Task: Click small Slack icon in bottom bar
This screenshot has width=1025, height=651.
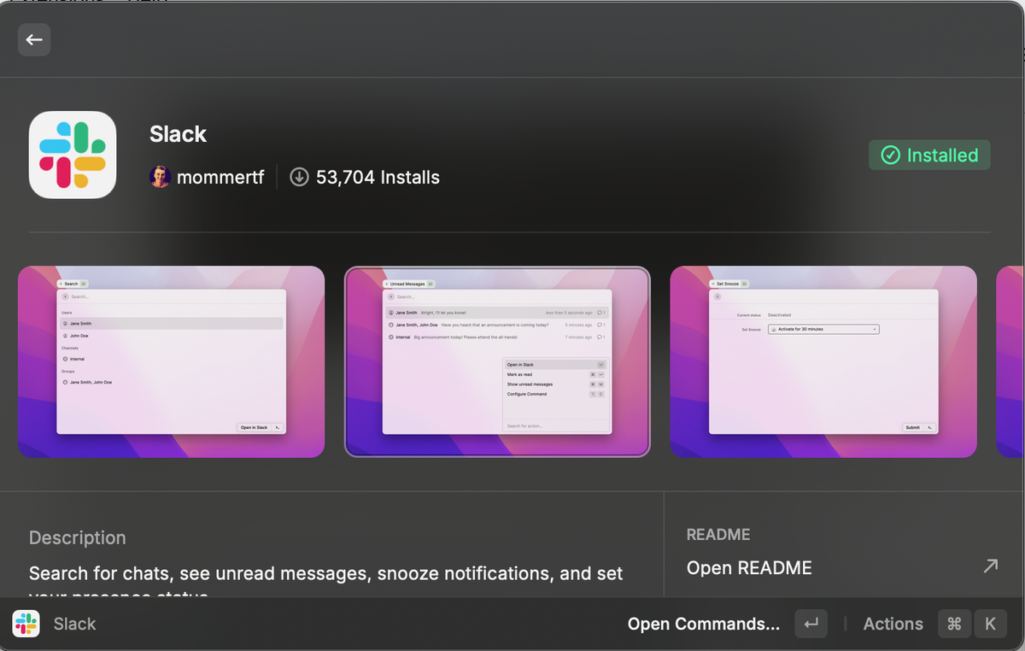Action: [x=26, y=624]
